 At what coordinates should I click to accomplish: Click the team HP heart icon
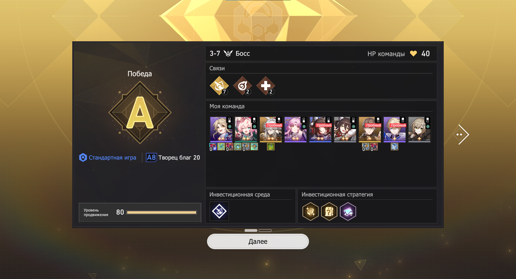tap(413, 54)
